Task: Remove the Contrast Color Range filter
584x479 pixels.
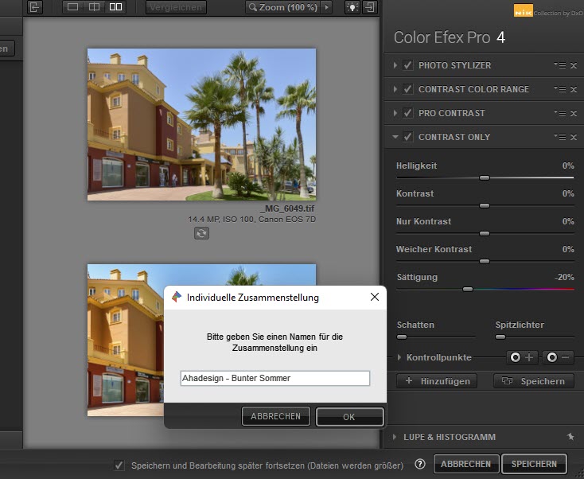Action: pos(574,89)
